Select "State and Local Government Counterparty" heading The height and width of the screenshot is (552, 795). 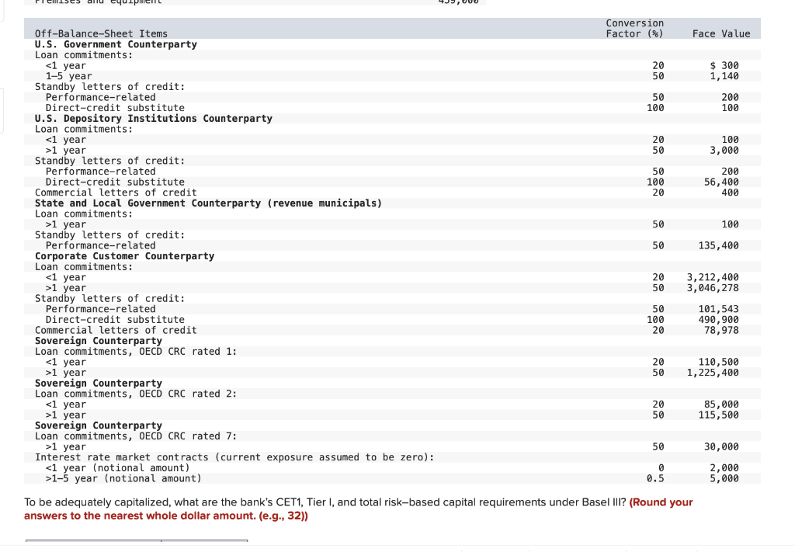(x=208, y=203)
